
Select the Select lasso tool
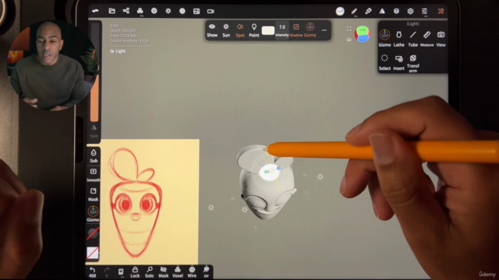point(384,62)
